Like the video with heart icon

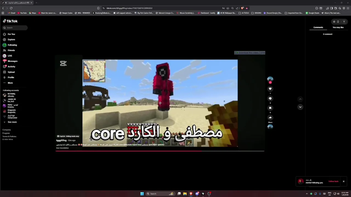pos(270,89)
